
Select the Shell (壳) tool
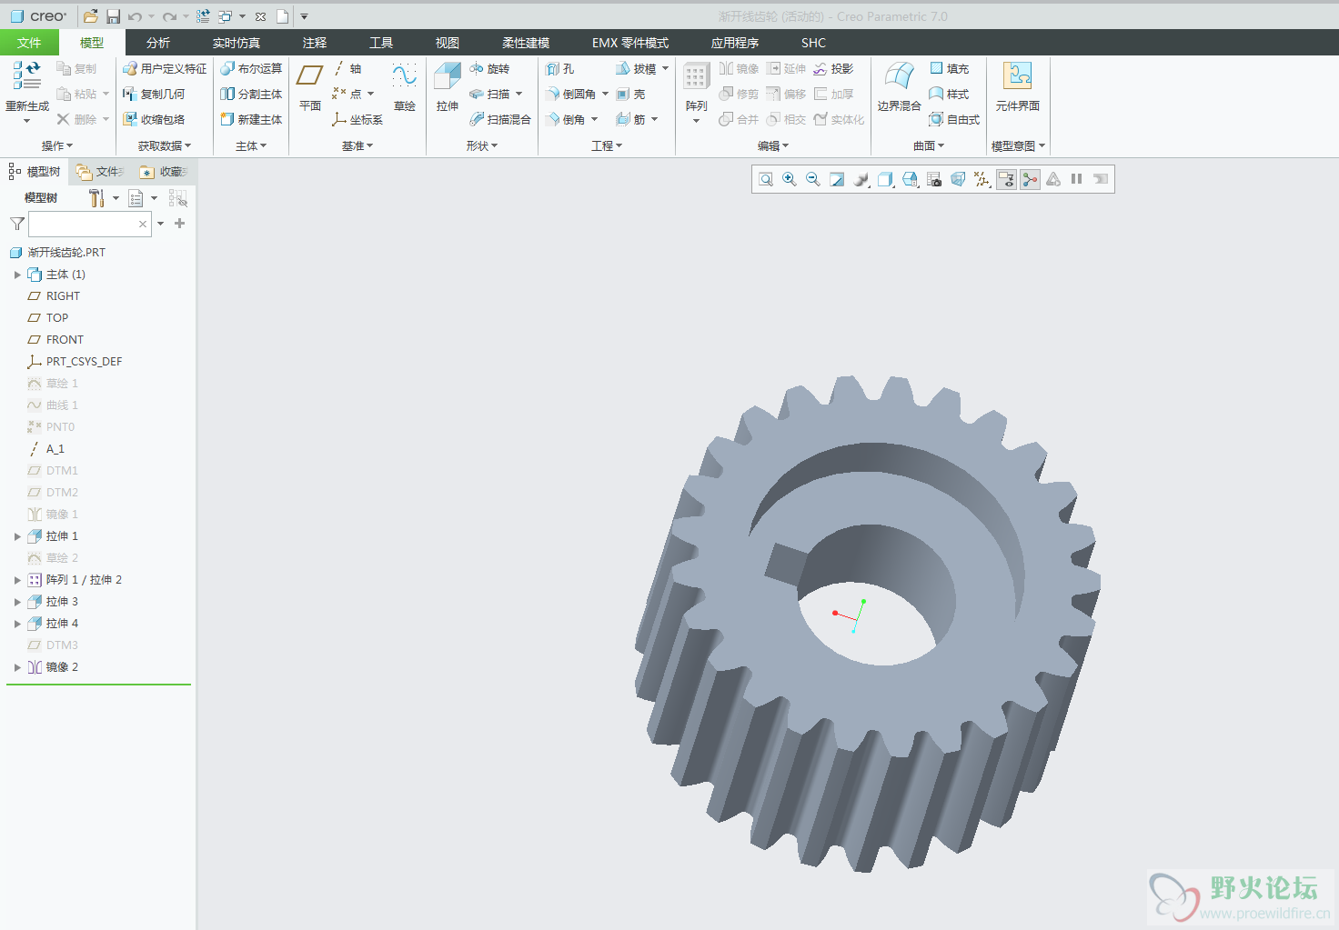630,94
